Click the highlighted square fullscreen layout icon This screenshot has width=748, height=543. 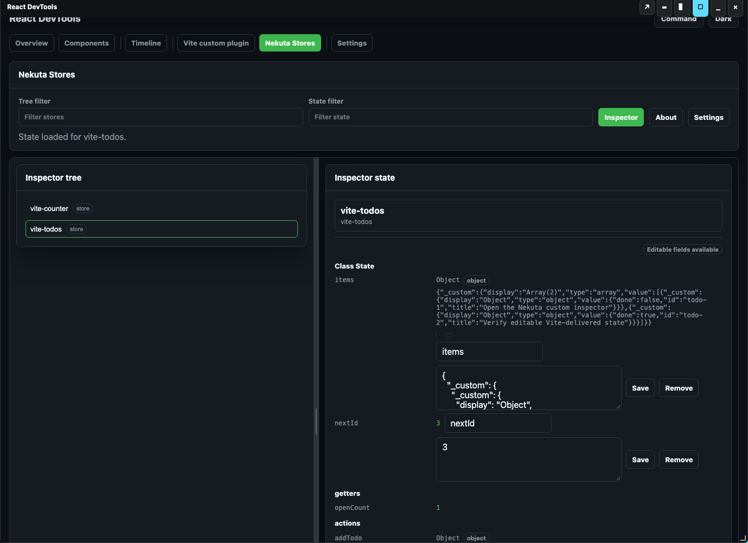coord(700,7)
